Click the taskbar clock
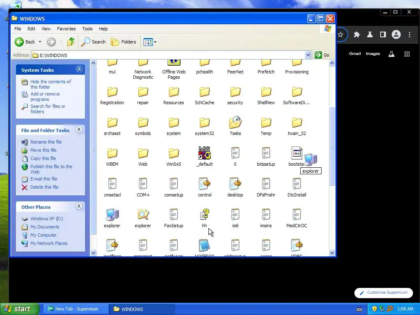The image size is (420, 315). [405, 309]
